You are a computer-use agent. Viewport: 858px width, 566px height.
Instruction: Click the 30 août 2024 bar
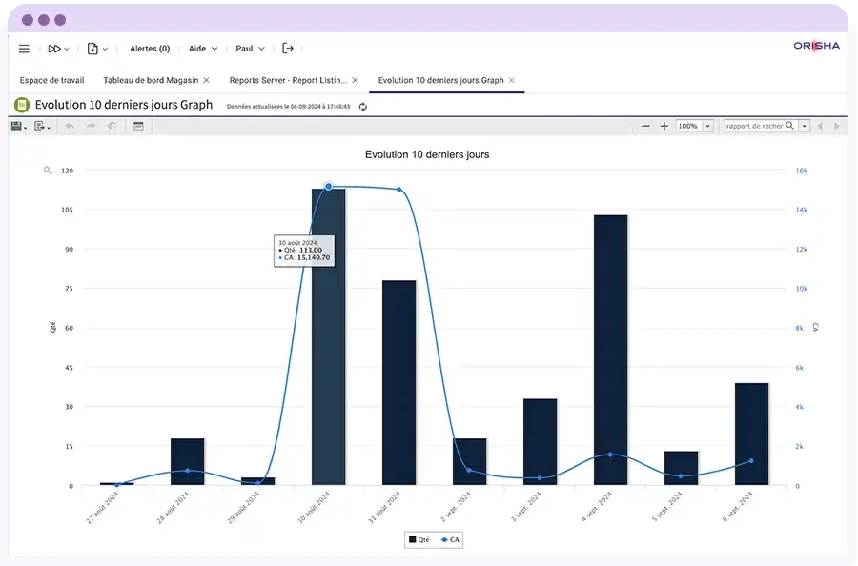(x=328, y=337)
